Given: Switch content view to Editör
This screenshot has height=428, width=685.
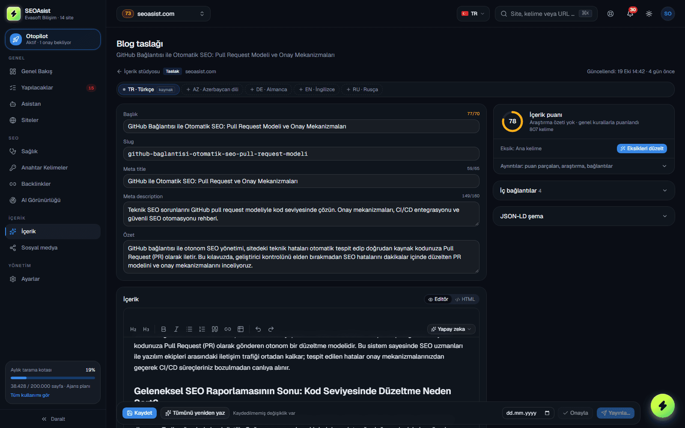Looking at the screenshot, I should tap(438, 299).
